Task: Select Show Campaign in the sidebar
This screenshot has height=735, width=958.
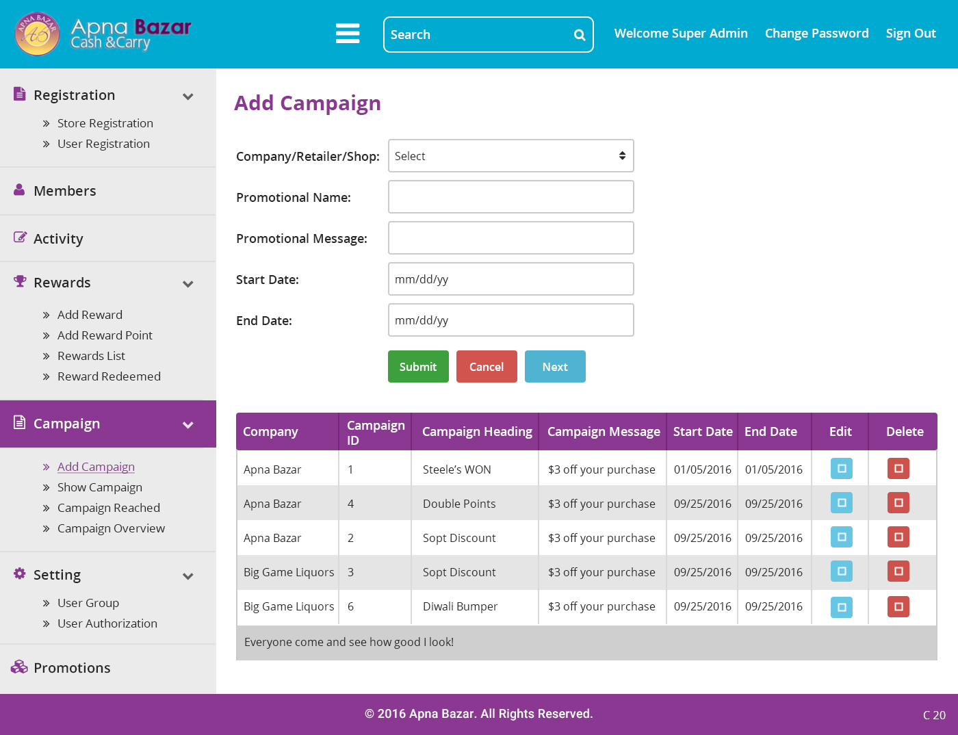Action: pos(100,487)
